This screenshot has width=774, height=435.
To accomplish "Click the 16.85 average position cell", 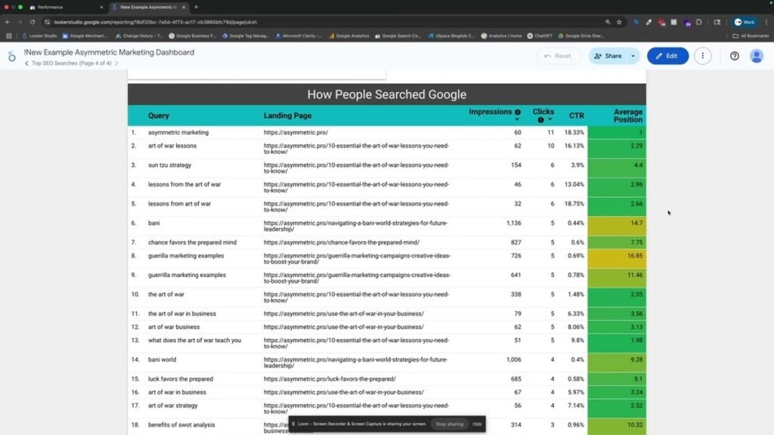I will (x=617, y=258).
